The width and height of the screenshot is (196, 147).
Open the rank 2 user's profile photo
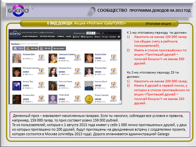coord(53,58)
